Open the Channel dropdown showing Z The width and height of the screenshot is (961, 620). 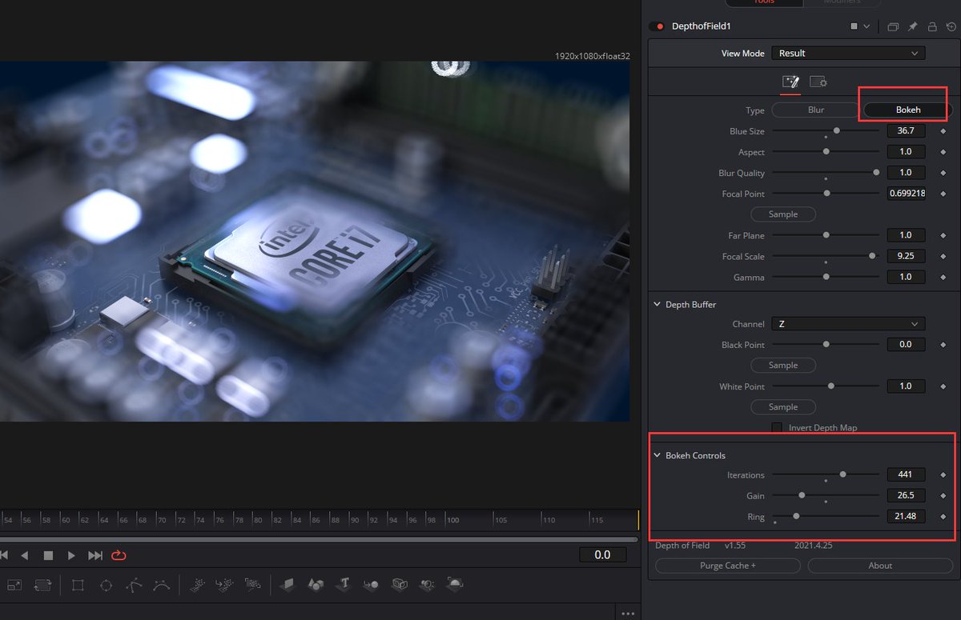coord(848,324)
